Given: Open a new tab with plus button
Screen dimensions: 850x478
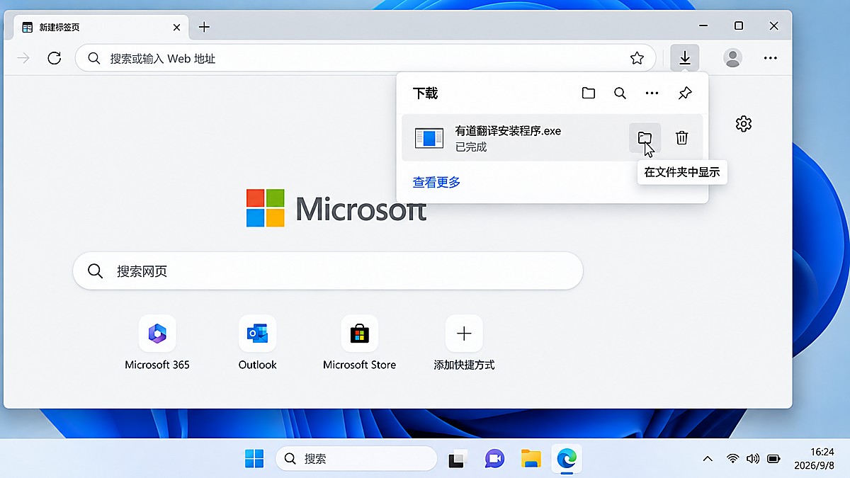Looking at the screenshot, I should tap(204, 27).
